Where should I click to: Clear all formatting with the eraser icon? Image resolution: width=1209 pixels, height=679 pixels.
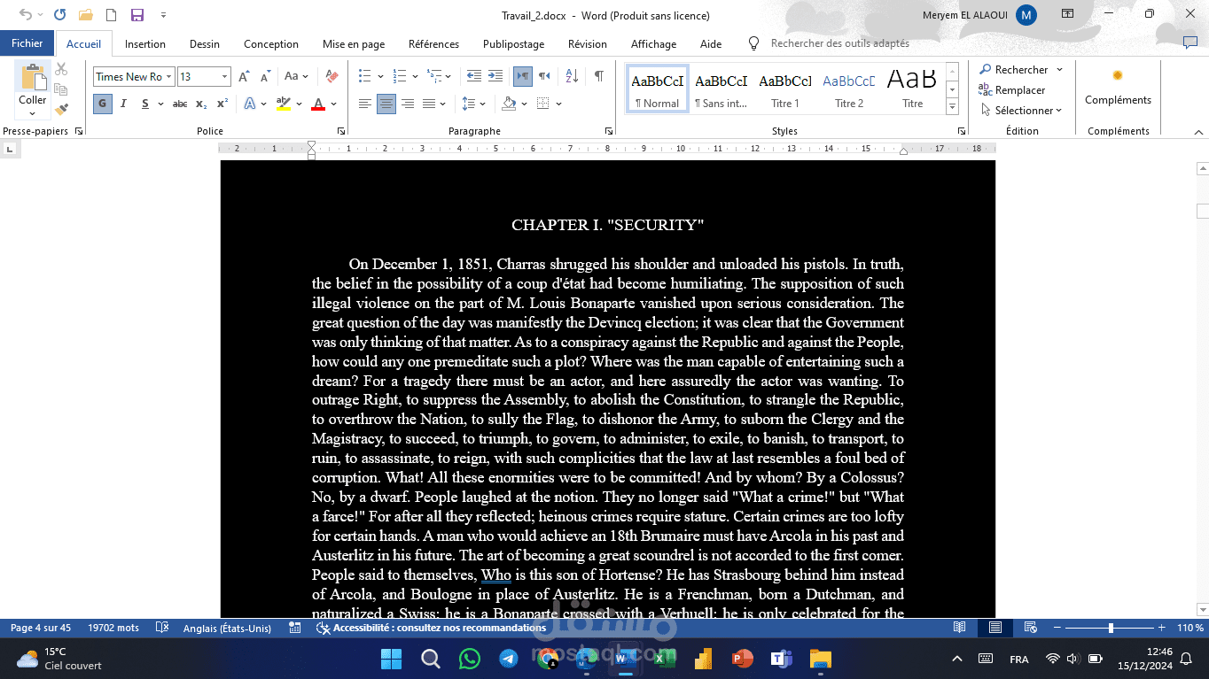click(x=331, y=77)
